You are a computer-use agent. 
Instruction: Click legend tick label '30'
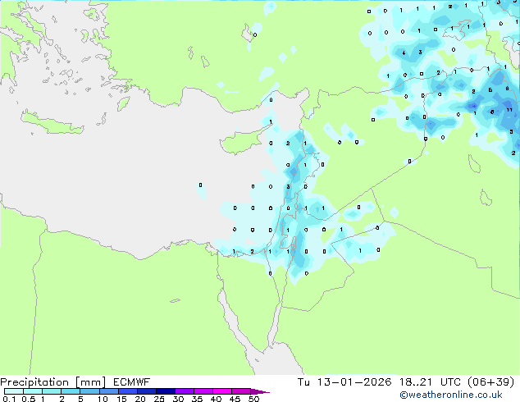(178, 399)
